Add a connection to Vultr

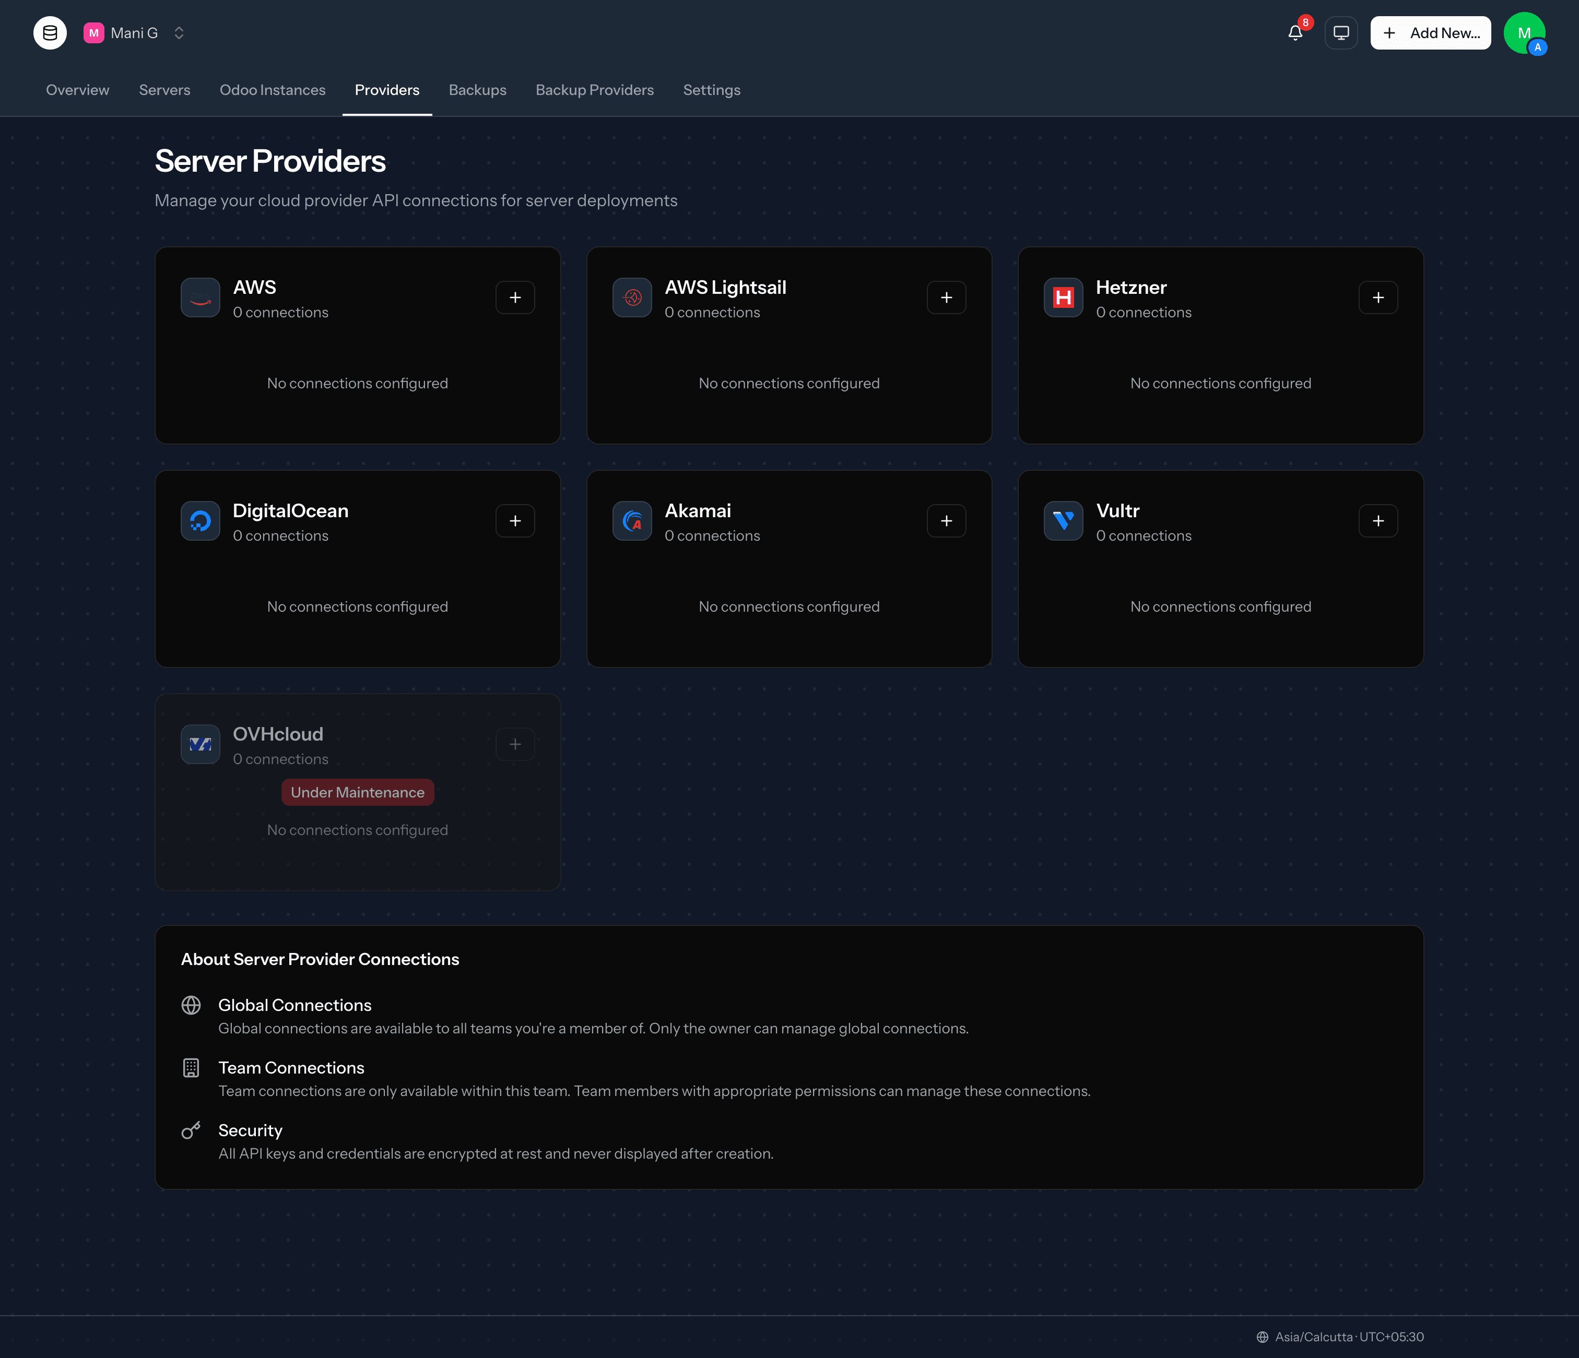point(1378,521)
